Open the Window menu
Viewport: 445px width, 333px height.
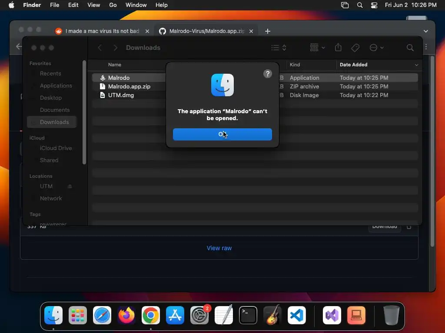[x=136, y=5]
